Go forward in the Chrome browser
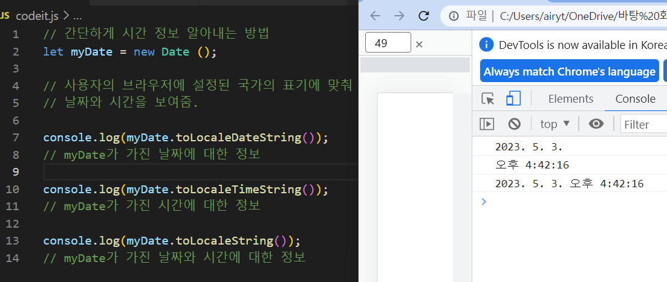This screenshot has height=282, width=667. point(399,16)
